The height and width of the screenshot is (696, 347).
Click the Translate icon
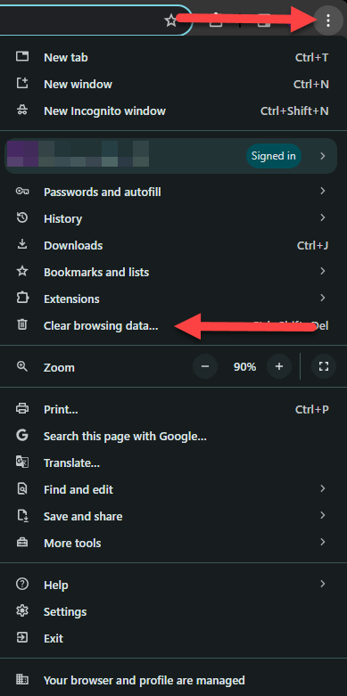[21, 463]
